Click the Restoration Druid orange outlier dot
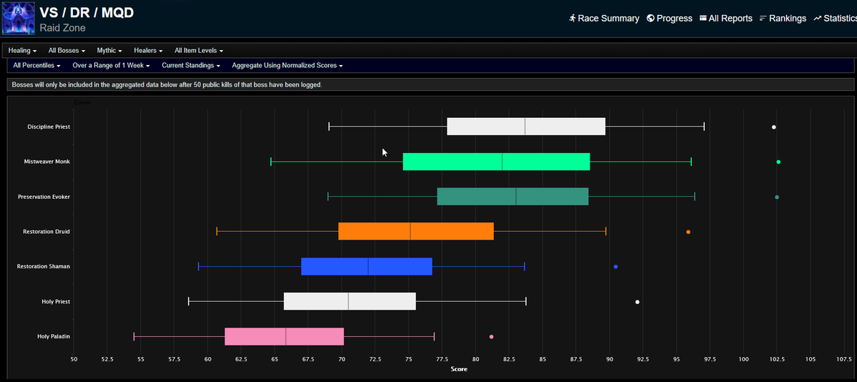857x382 pixels. pyautogui.click(x=688, y=232)
